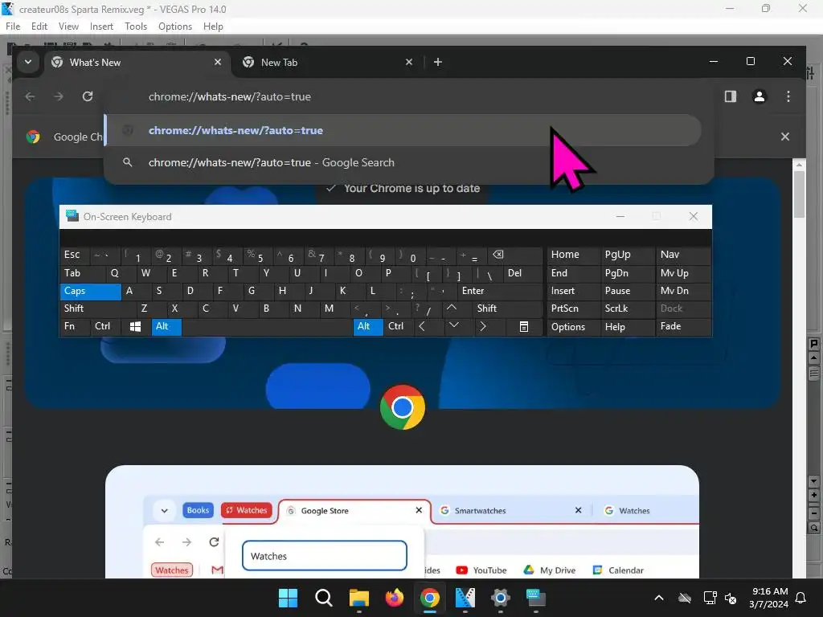Toggle the ScrLk key
Screen dimensions: 823x617
[x=628, y=308]
